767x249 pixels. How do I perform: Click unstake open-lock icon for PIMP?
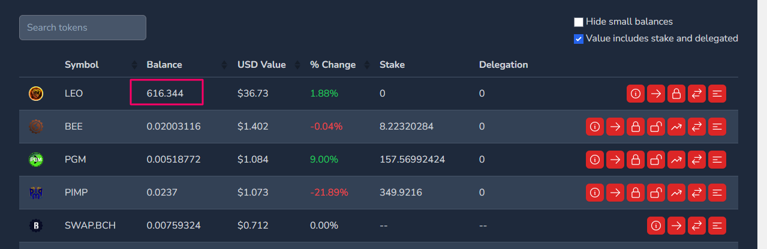point(656,193)
